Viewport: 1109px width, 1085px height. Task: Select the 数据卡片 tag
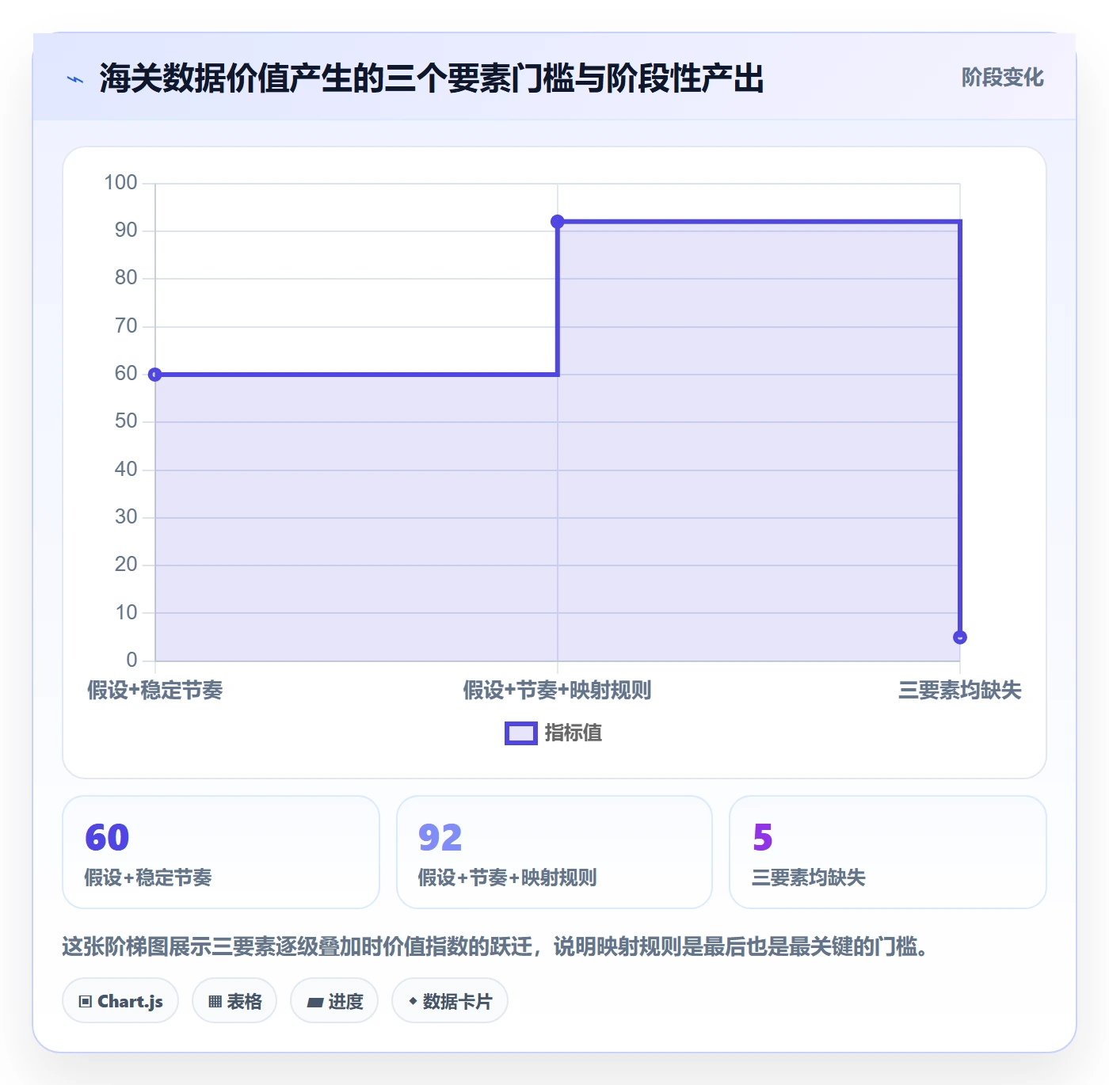tap(450, 1001)
